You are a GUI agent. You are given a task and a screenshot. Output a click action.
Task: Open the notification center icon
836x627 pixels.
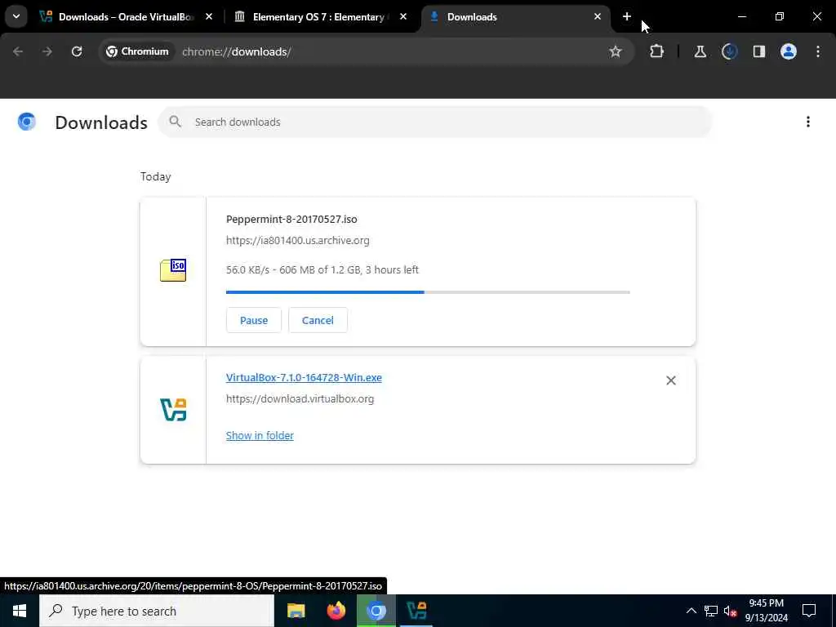[x=809, y=611]
